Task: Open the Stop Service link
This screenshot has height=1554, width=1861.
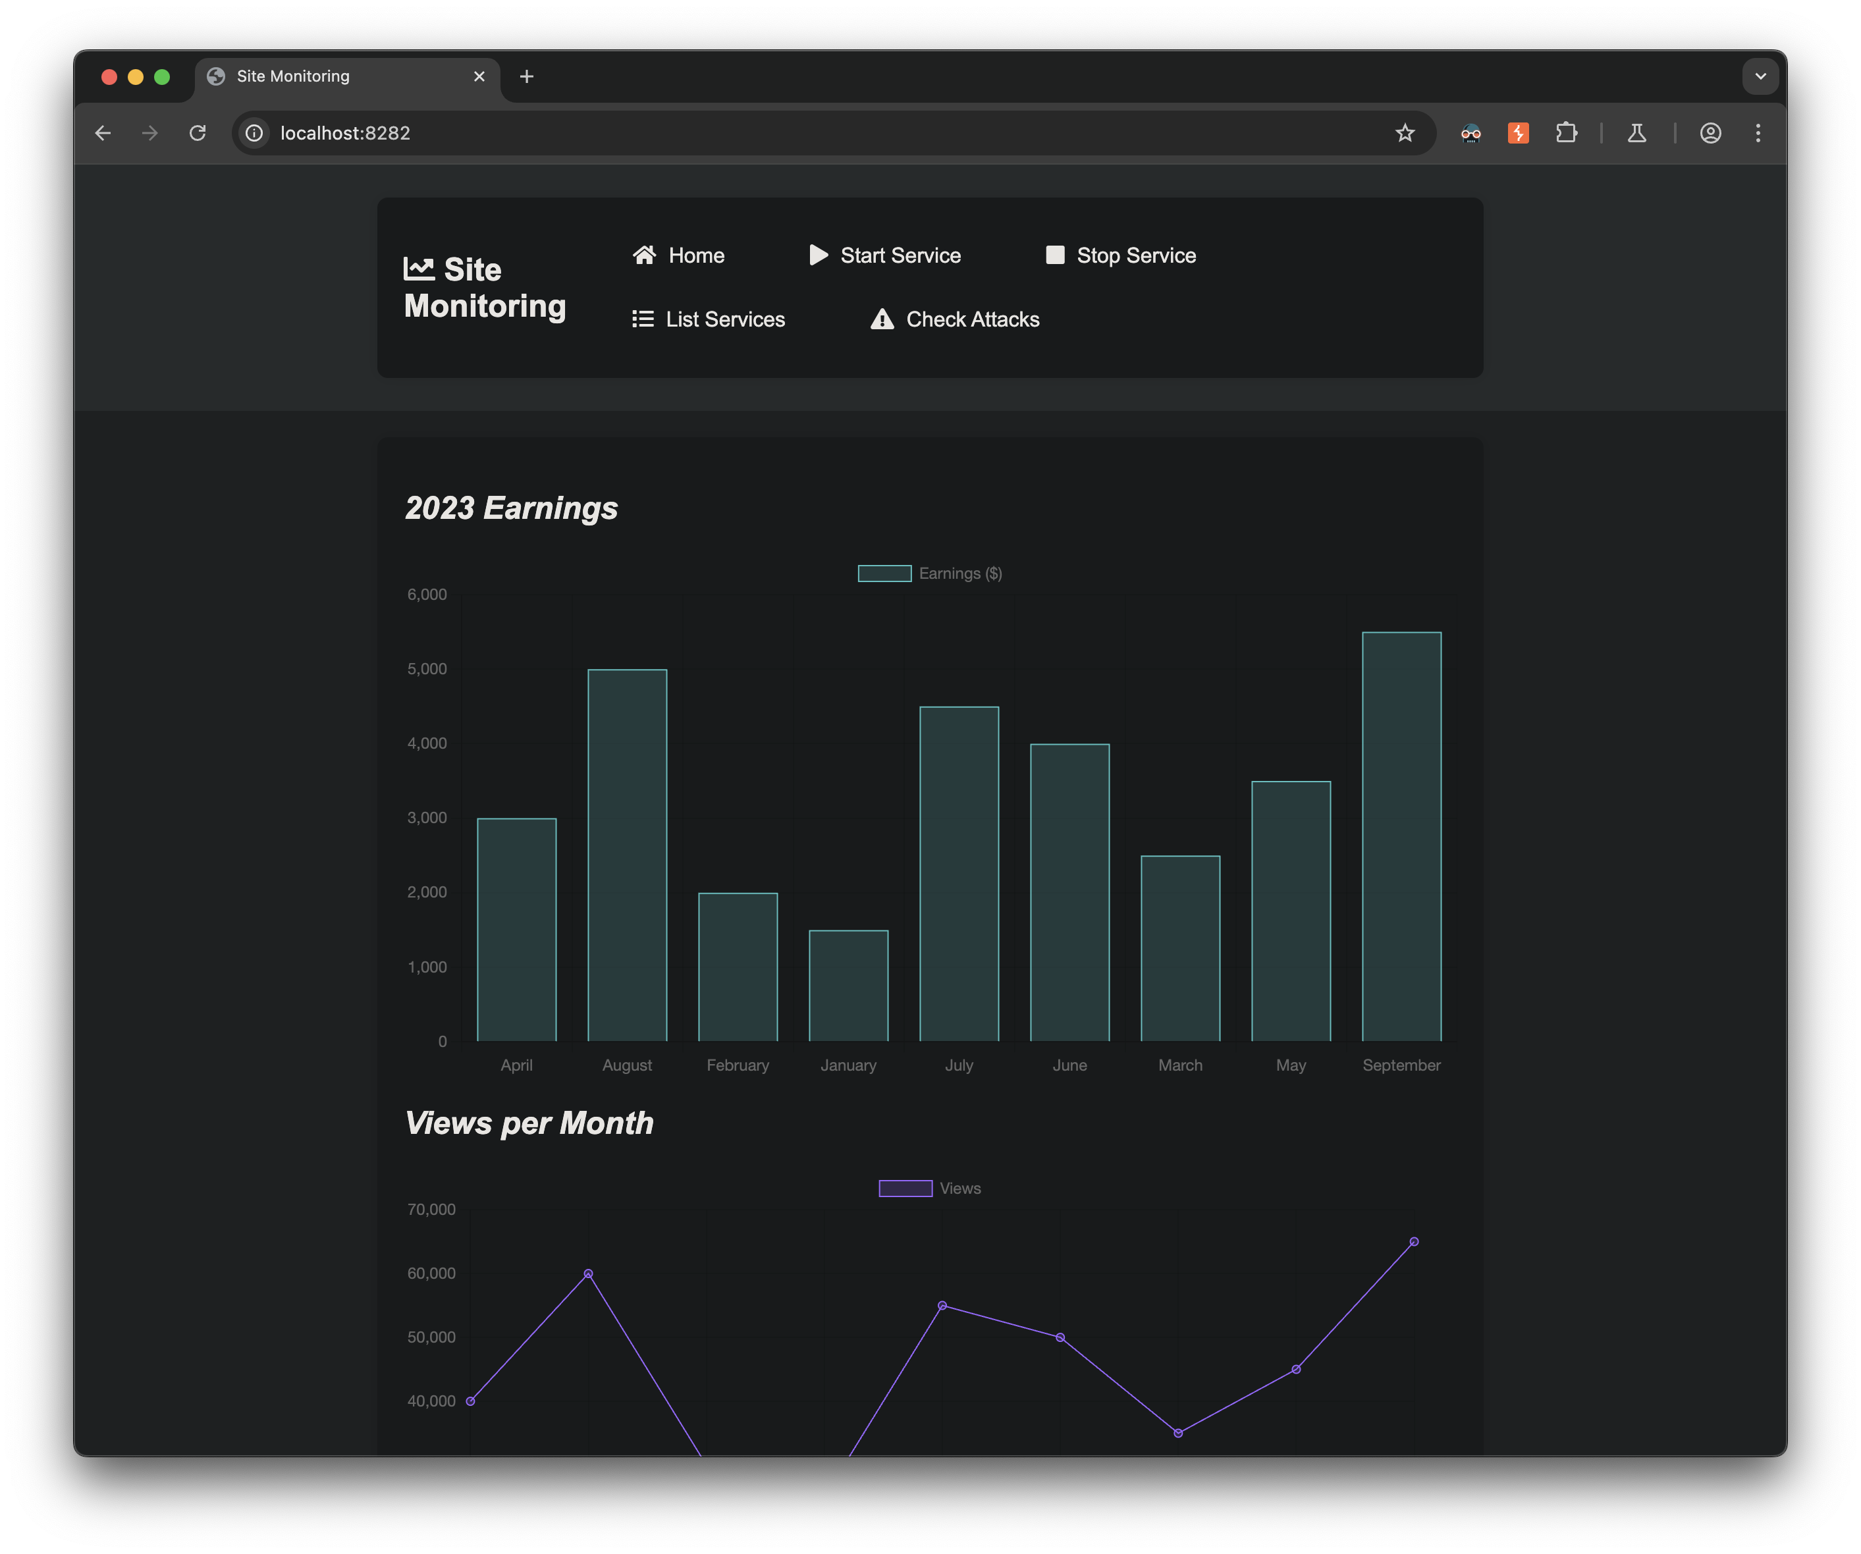Action: (1136, 255)
